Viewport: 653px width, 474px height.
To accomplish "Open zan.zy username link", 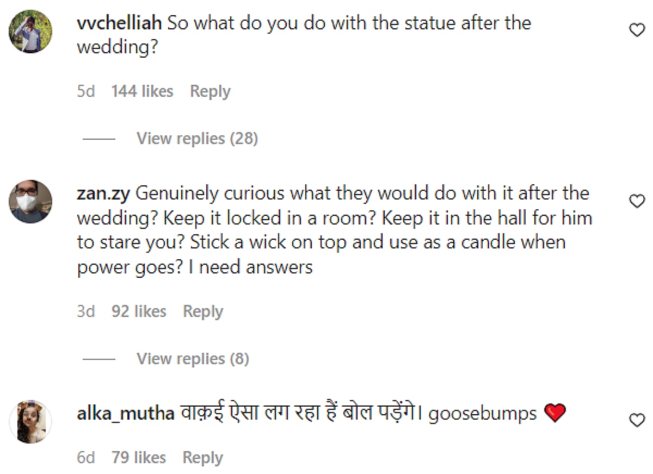I will coord(103,194).
